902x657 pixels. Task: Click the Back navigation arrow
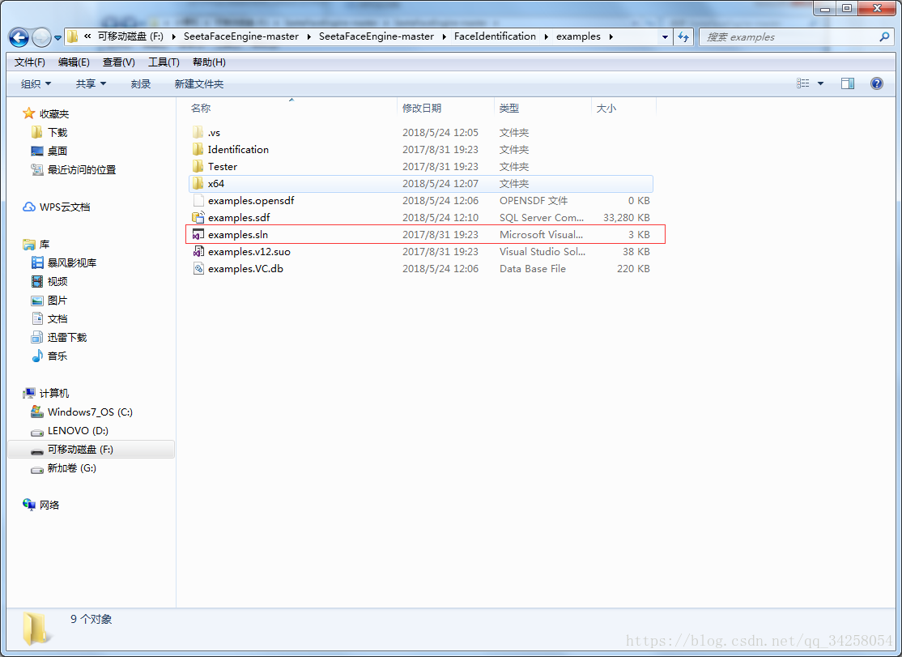coord(19,37)
